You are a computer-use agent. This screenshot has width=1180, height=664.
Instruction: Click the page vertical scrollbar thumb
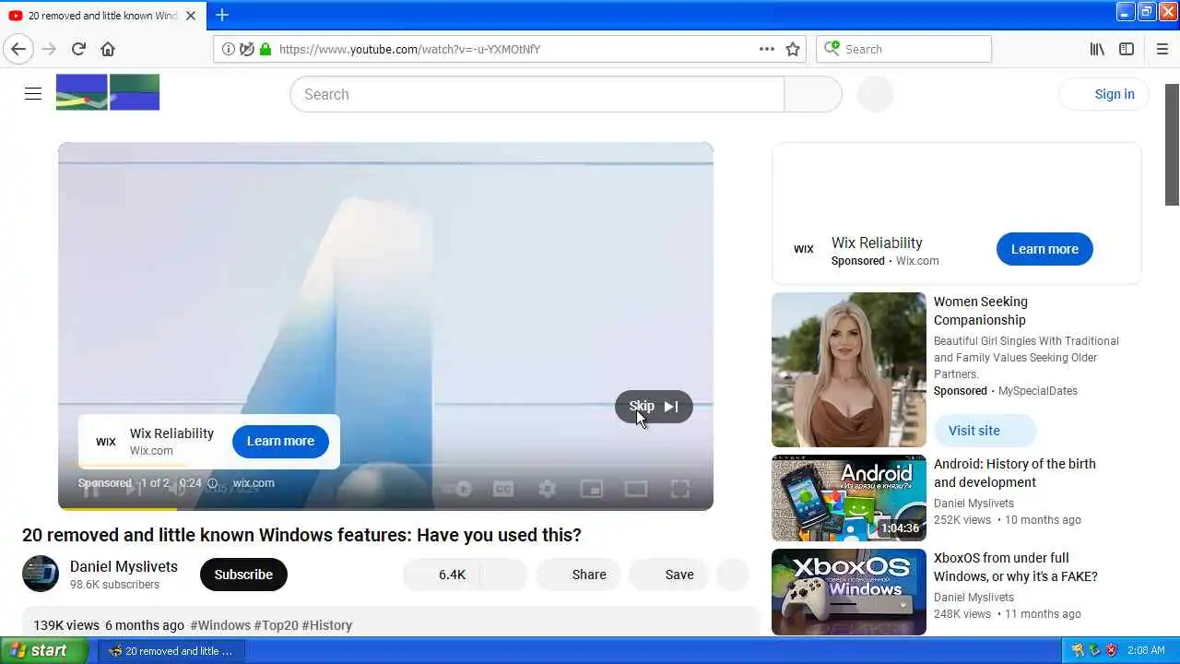pos(1172,145)
